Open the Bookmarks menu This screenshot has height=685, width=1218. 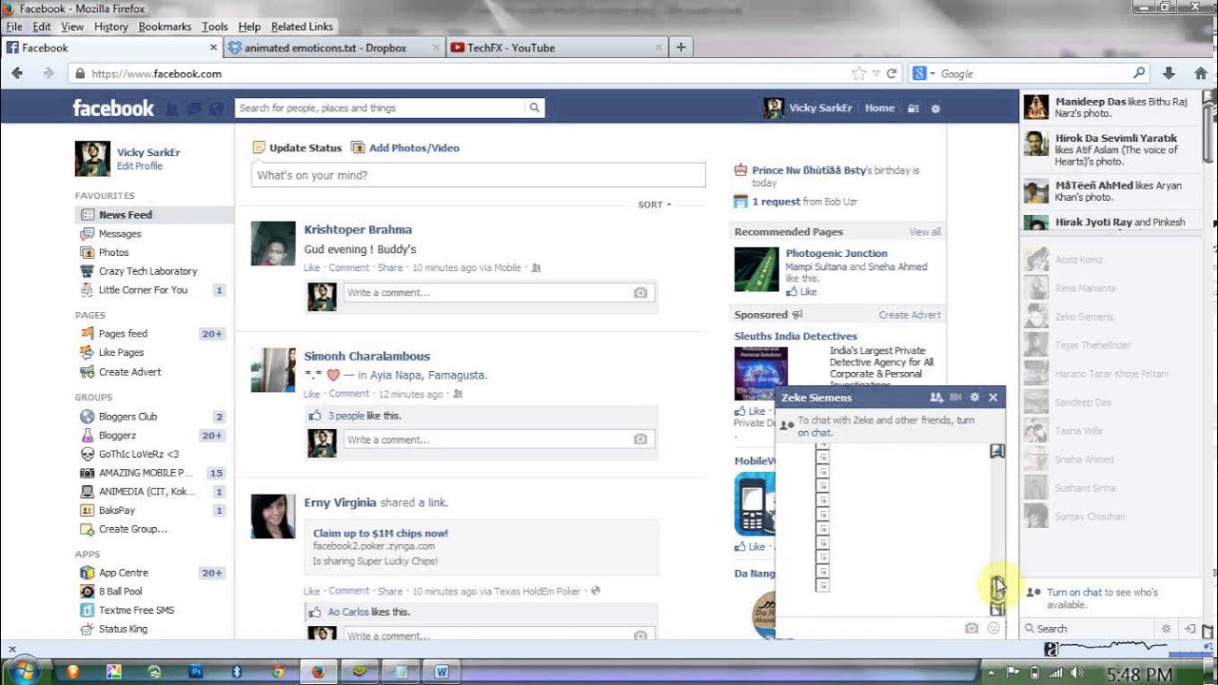(x=165, y=27)
